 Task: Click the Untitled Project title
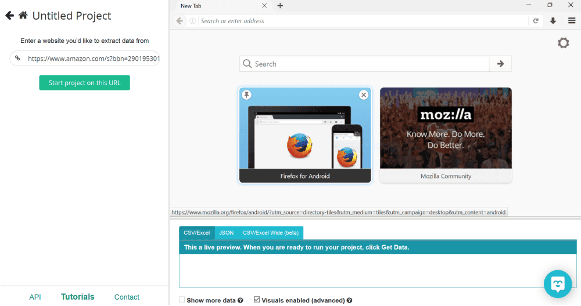coord(71,16)
